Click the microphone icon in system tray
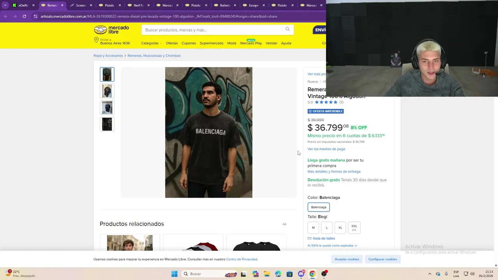This screenshot has width=498, height=280. pyautogui.click(x=446, y=274)
